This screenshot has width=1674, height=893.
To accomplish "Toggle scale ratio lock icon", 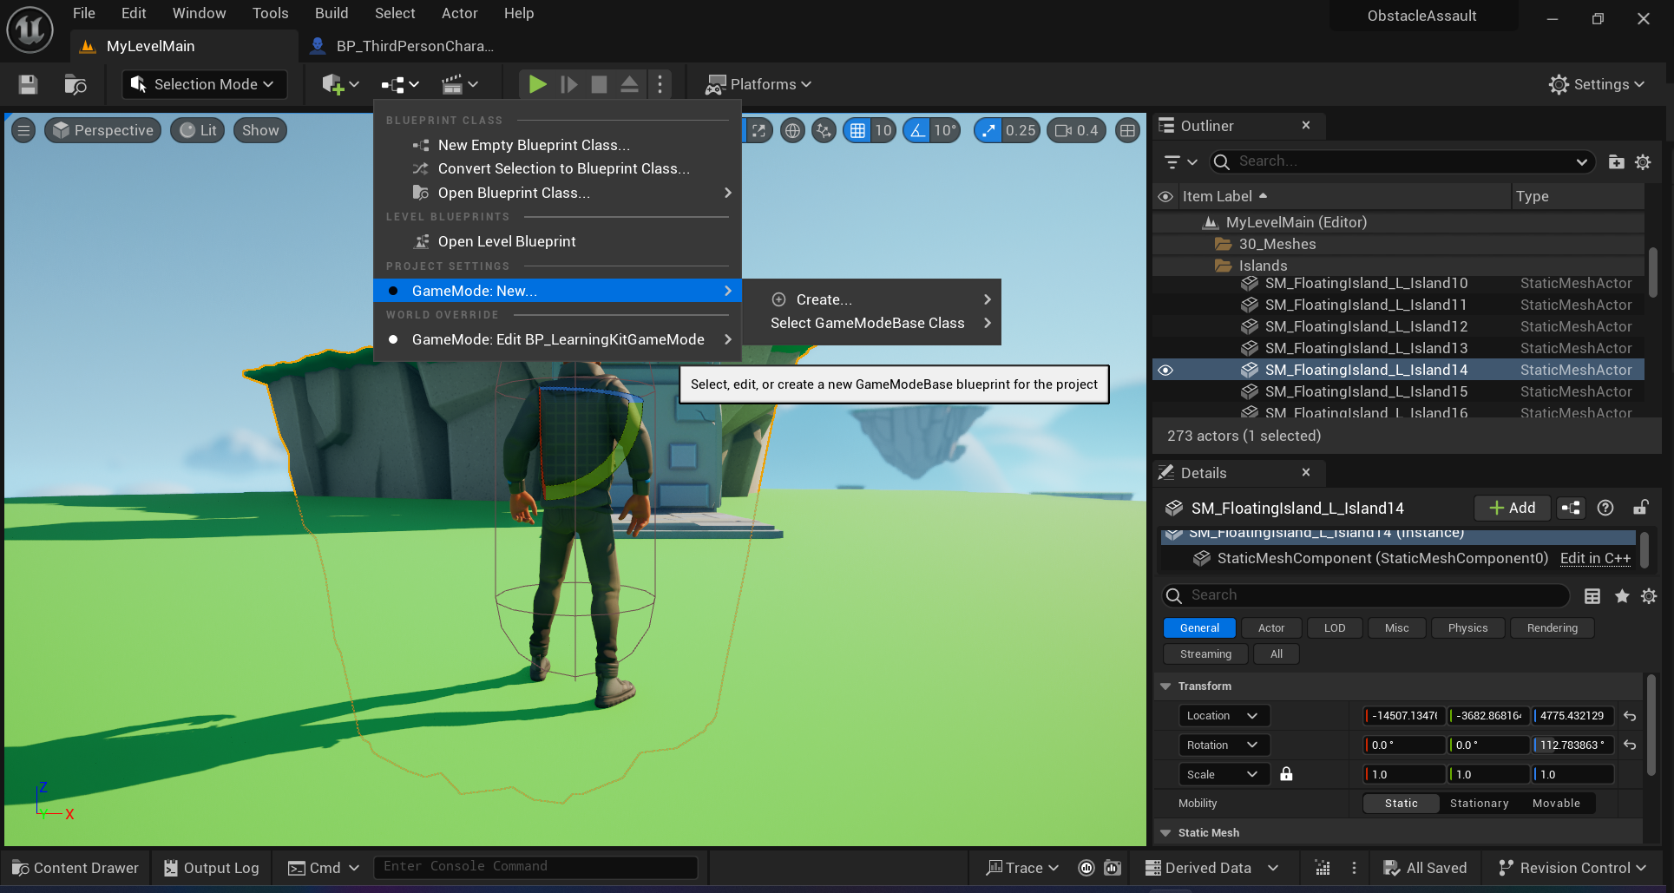I will pyautogui.click(x=1286, y=774).
